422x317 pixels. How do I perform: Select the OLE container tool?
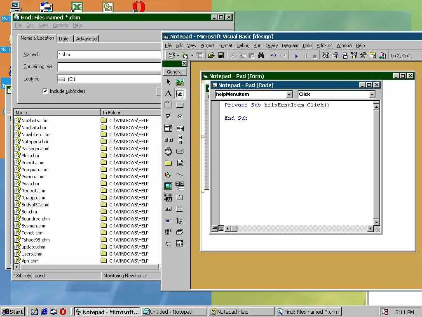pos(169,198)
